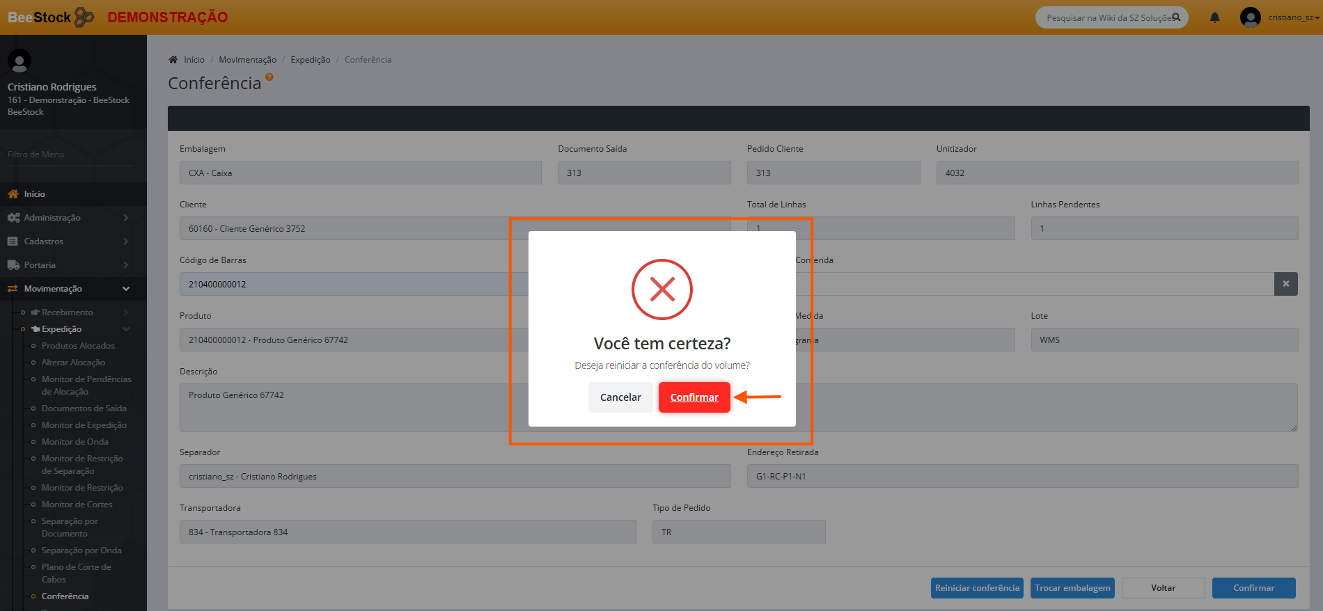
Task: Click the help question mark beside Conferência
Action: point(269,77)
